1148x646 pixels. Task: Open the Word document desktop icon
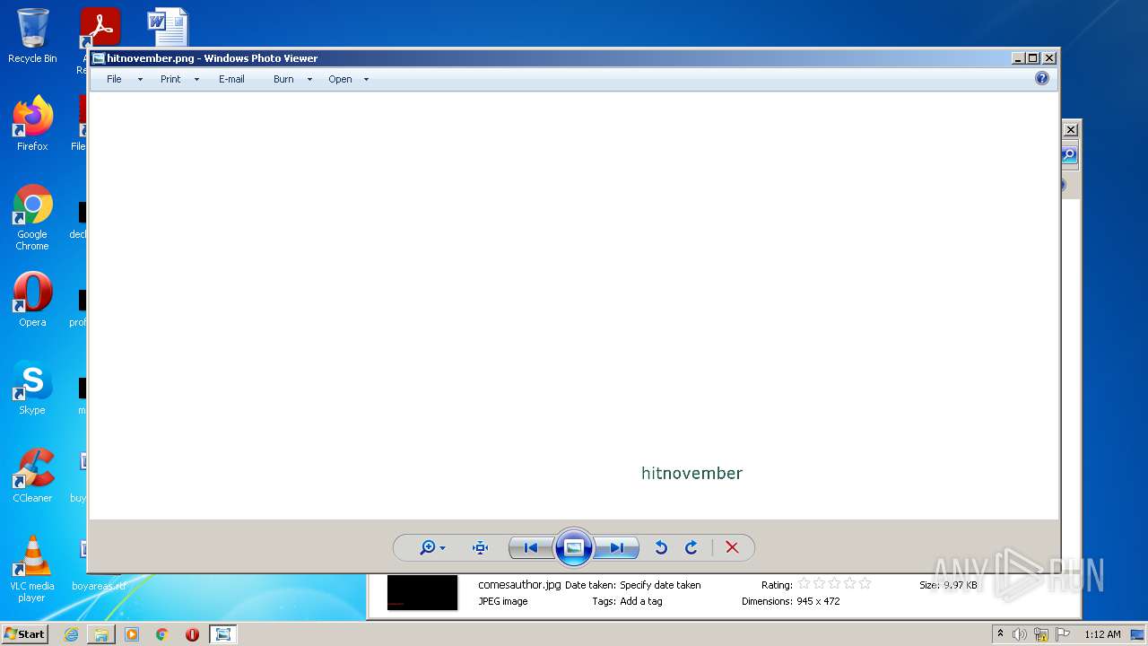168,27
